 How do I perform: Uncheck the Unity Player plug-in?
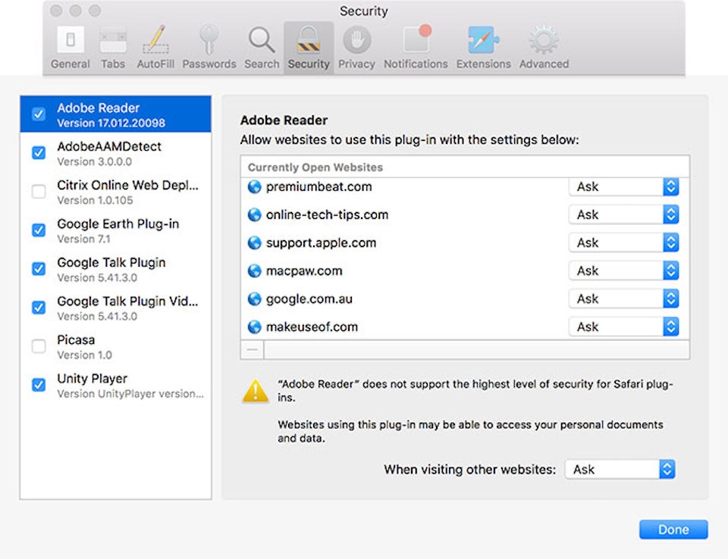pos(39,385)
